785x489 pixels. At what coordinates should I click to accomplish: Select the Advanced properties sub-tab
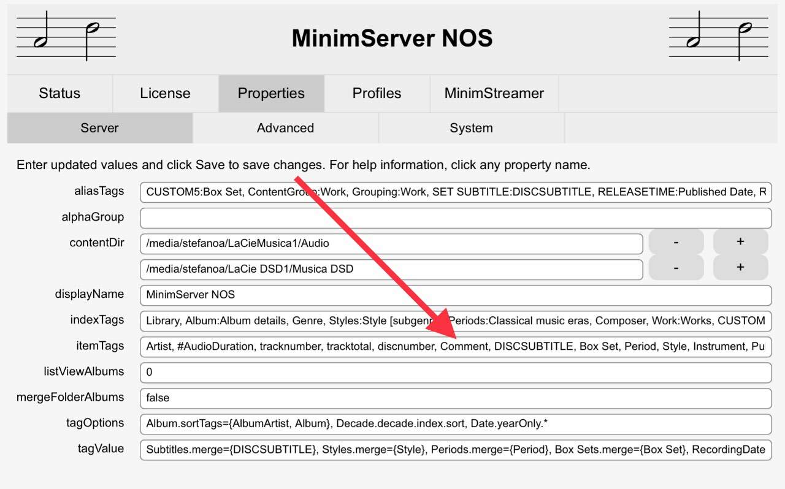[x=285, y=128]
